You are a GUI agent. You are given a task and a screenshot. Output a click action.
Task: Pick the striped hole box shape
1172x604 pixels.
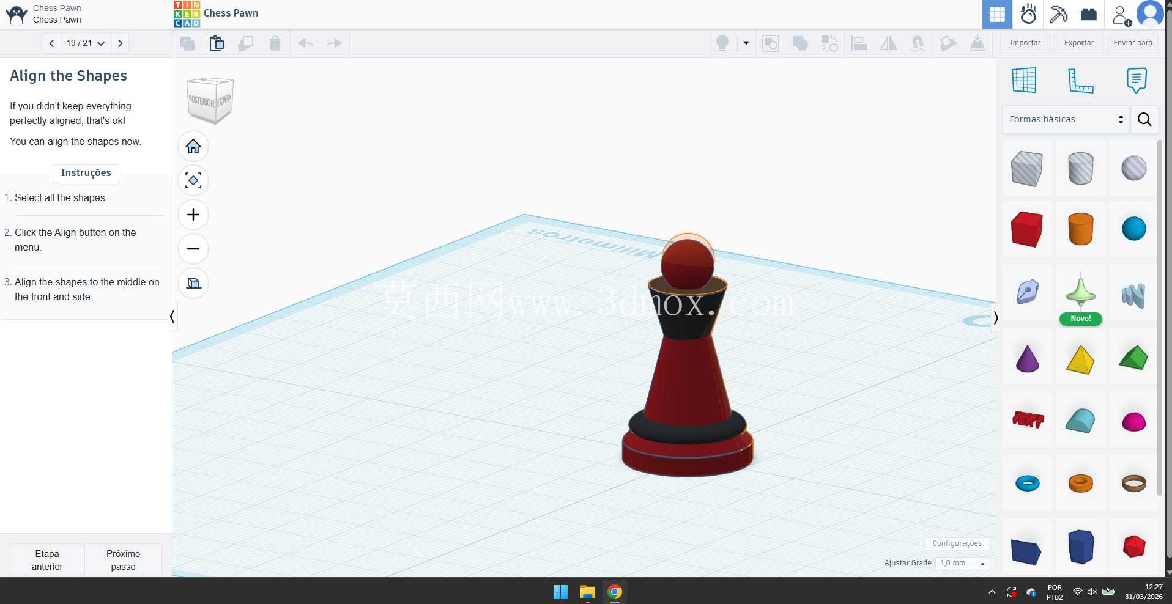click(x=1027, y=168)
